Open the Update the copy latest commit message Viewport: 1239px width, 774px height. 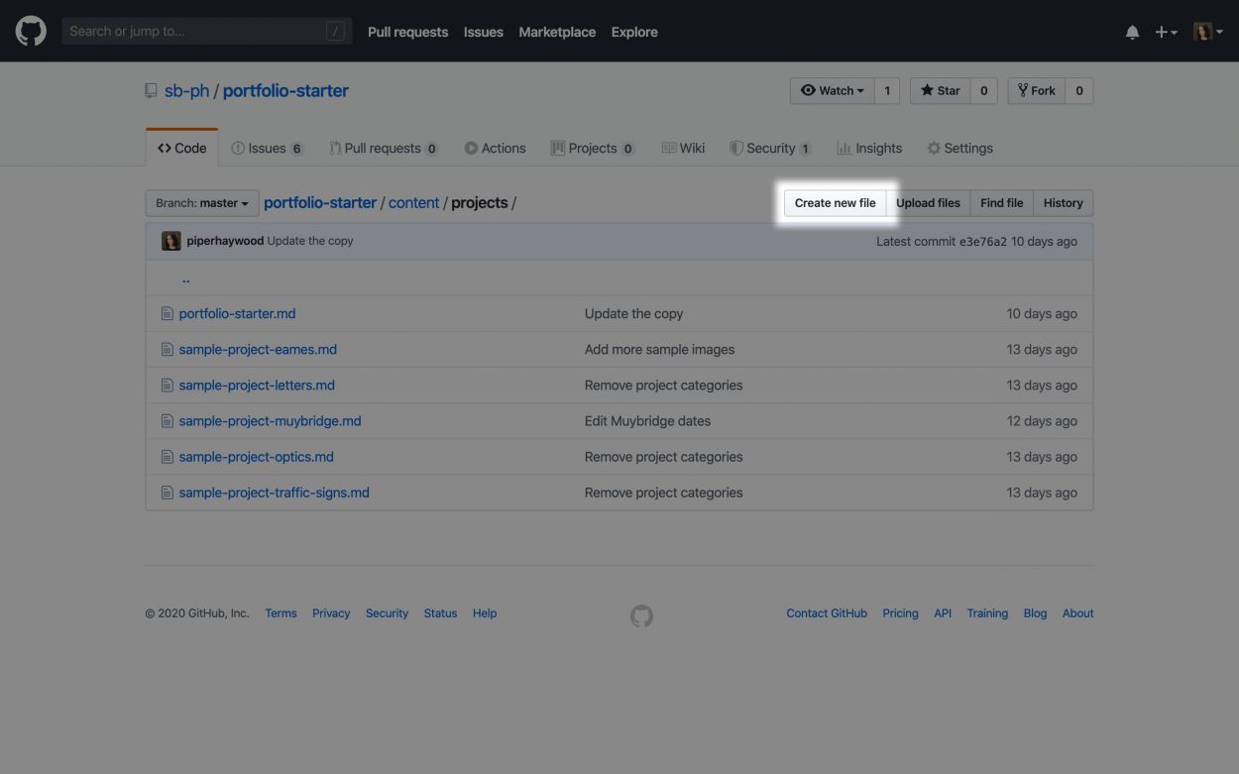pyautogui.click(x=310, y=241)
